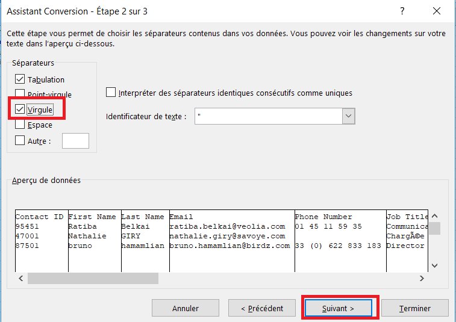456x322 pixels.
Task: Select the Phone Number column header in preview
Action: (x=323, y=217)
